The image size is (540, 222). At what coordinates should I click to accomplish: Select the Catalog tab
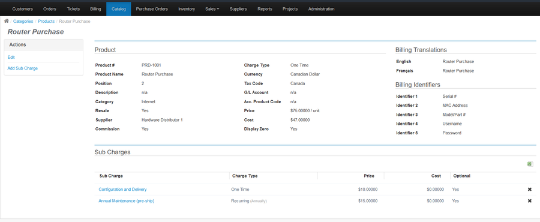click(118, 9)
